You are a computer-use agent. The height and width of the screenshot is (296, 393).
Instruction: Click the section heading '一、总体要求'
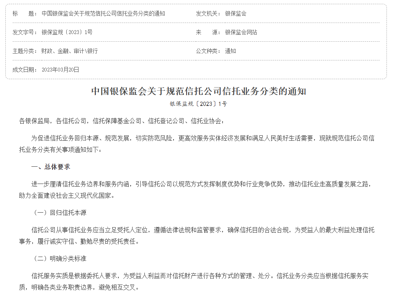coord(51,167)
